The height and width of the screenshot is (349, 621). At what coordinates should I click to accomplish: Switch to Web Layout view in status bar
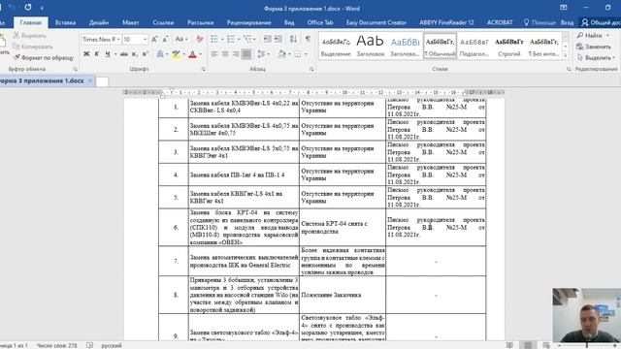coord(546,345)
